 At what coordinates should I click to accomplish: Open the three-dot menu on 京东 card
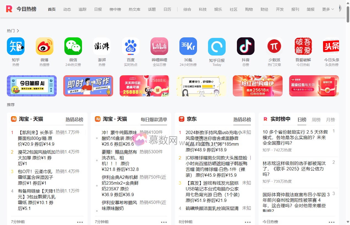248,222
